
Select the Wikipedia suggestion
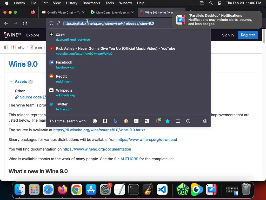pos(128,93)
